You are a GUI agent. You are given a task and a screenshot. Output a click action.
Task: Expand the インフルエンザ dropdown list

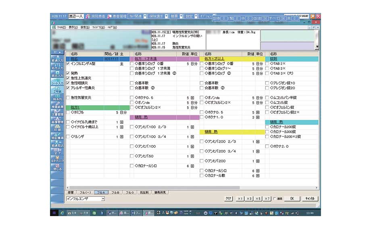[103, 199]
